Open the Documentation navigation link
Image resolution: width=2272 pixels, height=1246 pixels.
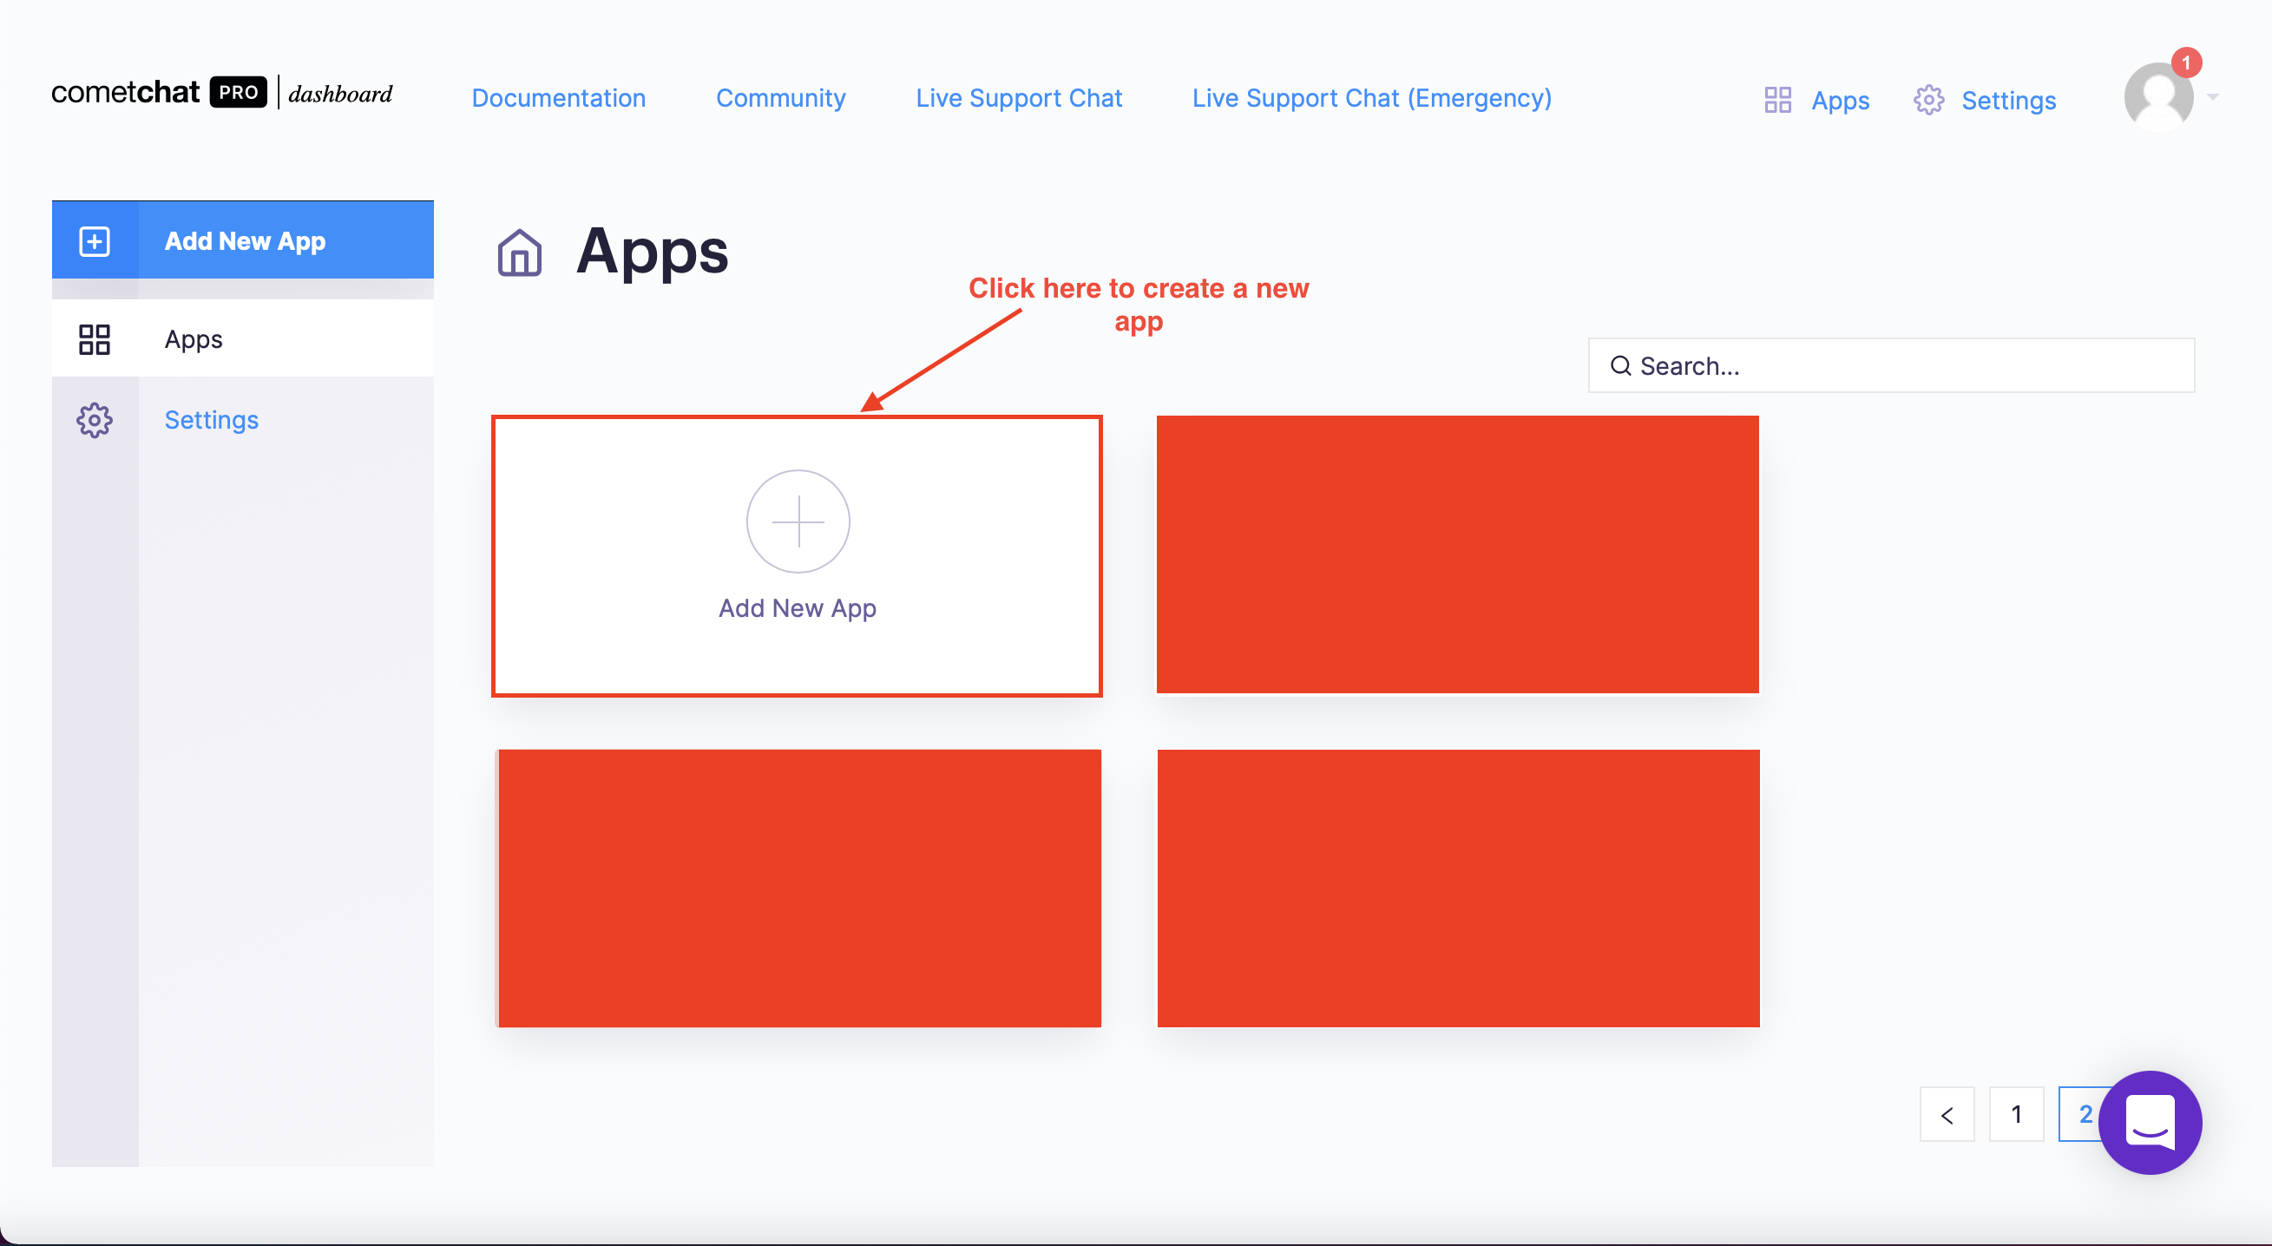click(558, 96)
